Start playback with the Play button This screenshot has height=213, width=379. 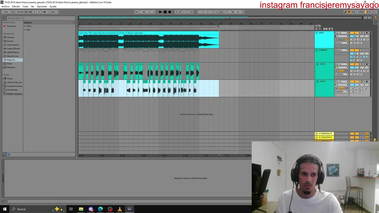point(160,12)
